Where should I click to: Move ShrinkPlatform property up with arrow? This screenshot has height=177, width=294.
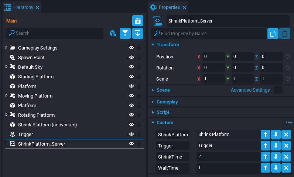(x=266, y=135)
